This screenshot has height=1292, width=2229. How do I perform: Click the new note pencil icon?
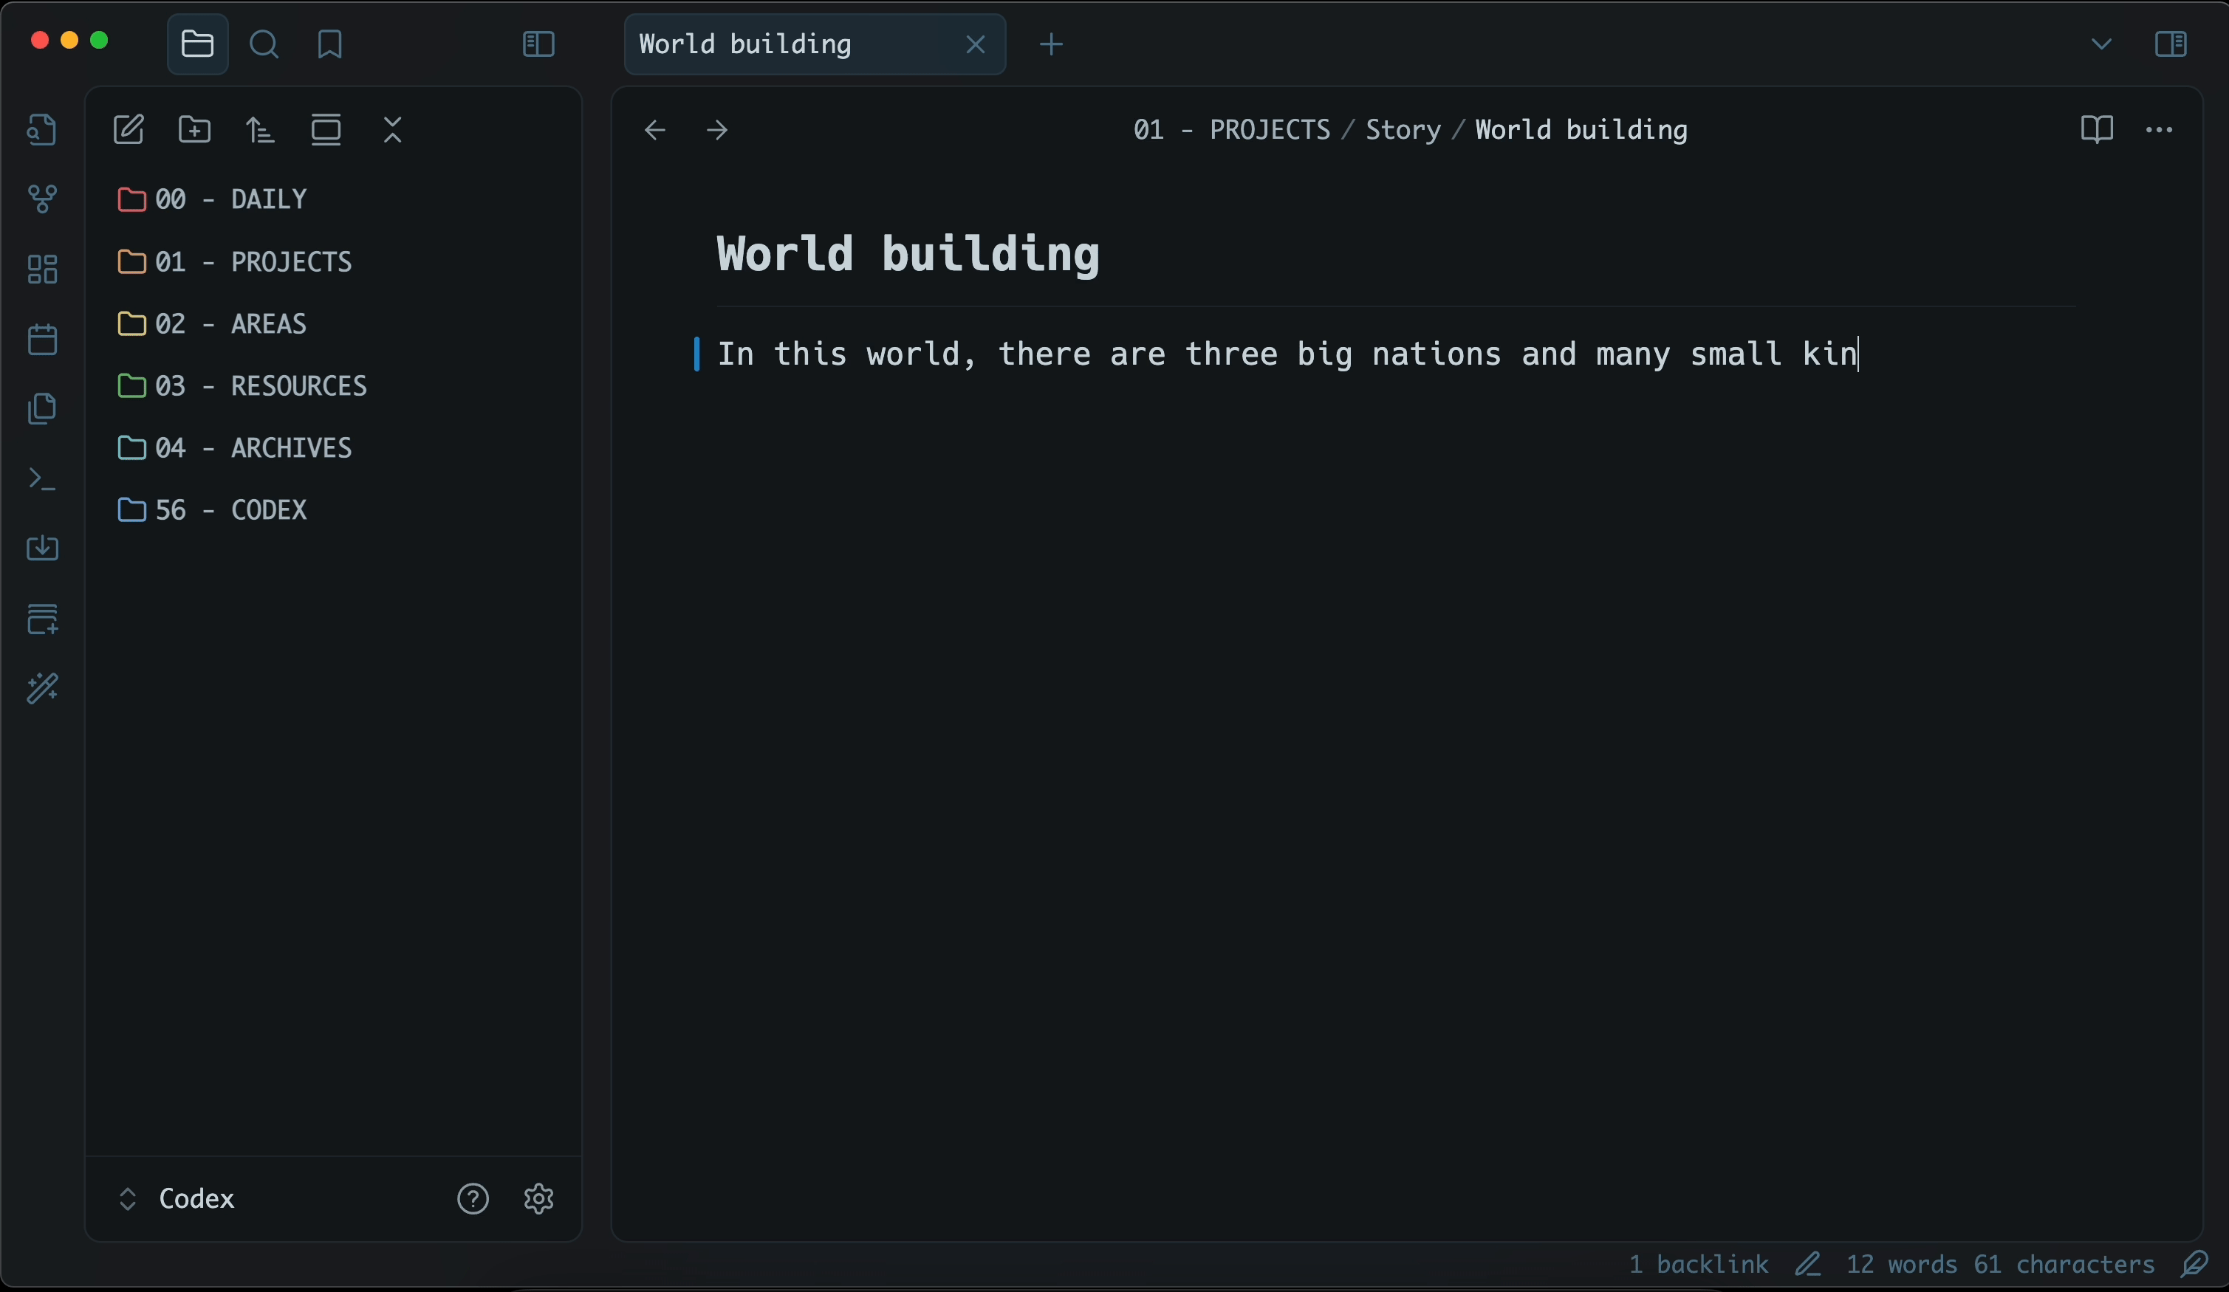129,130
